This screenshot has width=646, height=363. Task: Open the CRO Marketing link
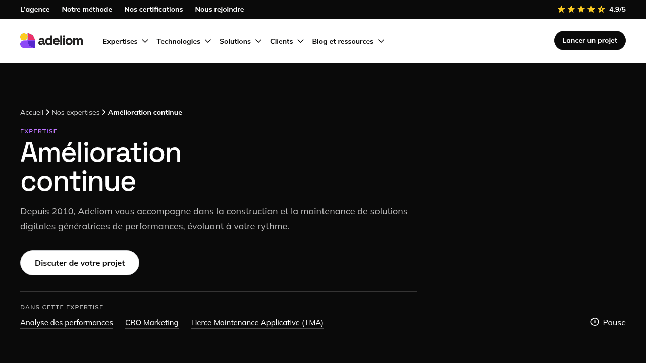point(152,323)
